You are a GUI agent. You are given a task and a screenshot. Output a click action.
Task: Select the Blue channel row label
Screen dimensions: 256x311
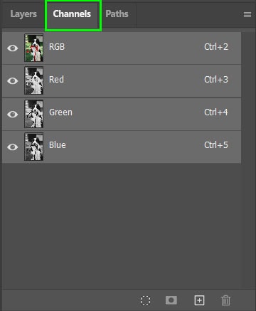[x=58, y=145]
